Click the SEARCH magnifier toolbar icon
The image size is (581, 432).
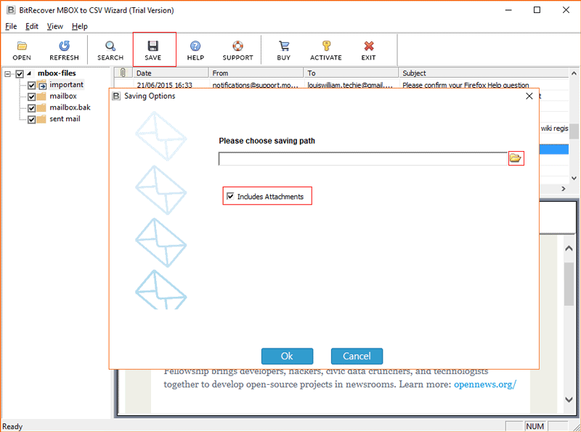[110, 50]
